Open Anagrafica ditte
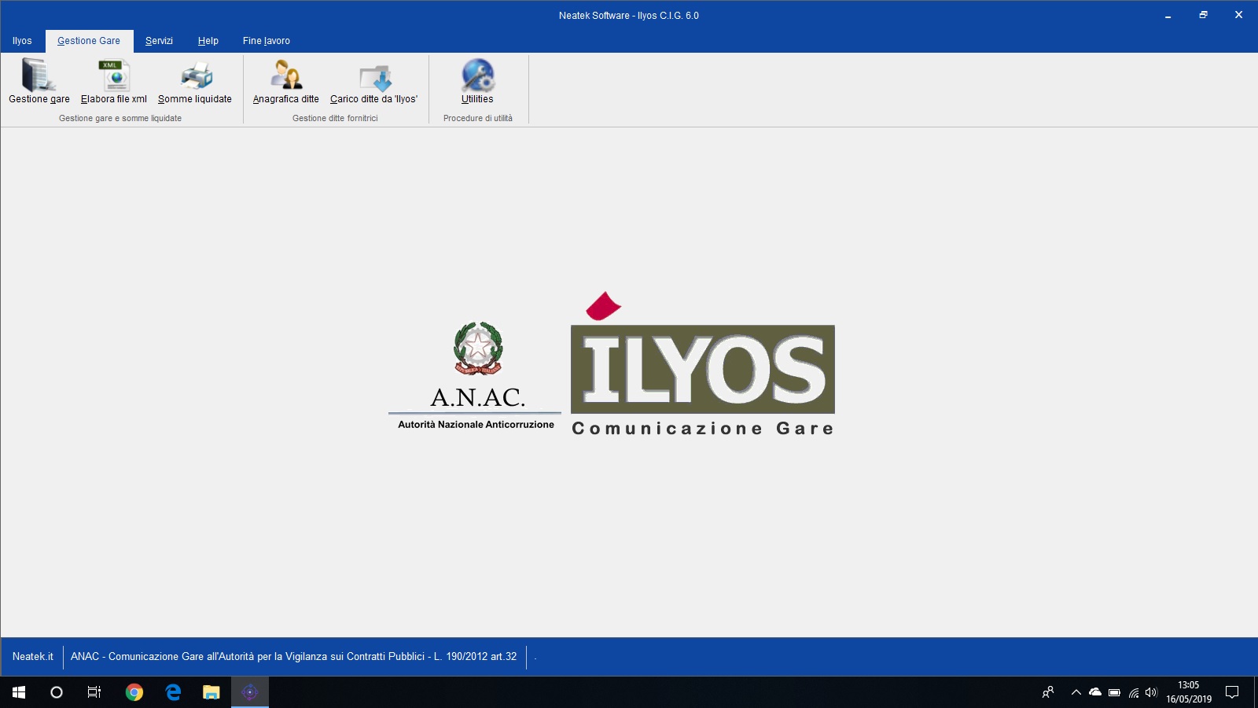Screen dimensions: 1258x708 [286, 81]
